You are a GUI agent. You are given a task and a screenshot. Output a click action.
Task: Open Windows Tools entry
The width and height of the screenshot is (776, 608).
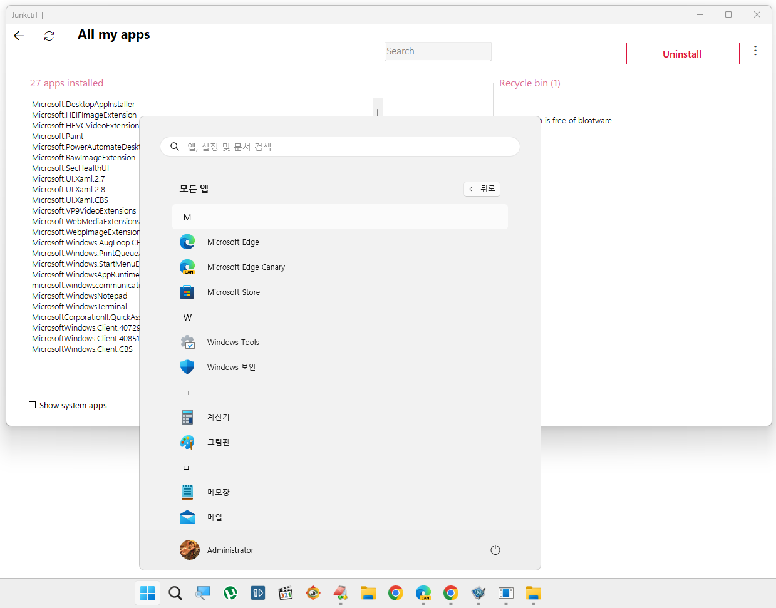[x=340, y=342]
